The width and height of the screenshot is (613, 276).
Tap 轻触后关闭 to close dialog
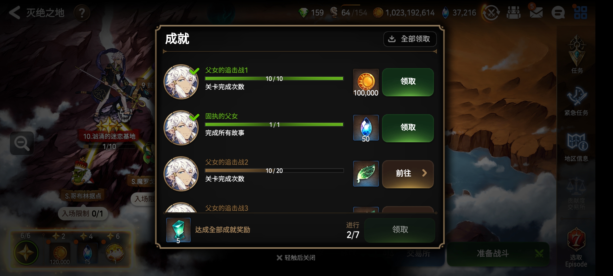296,258
